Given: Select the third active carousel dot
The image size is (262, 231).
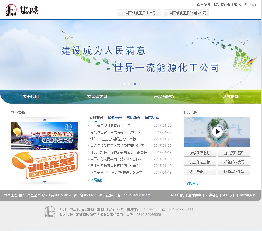Looking at the screenshot, I should [x=135, y=84].
